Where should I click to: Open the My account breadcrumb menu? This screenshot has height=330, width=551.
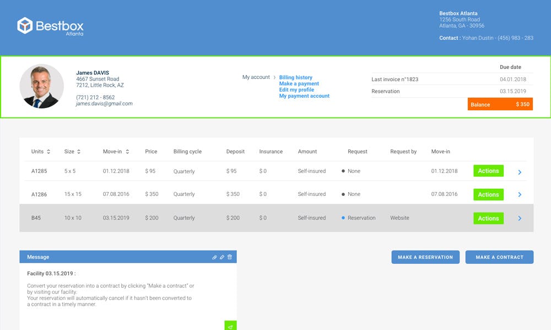[x=255, y=77]
